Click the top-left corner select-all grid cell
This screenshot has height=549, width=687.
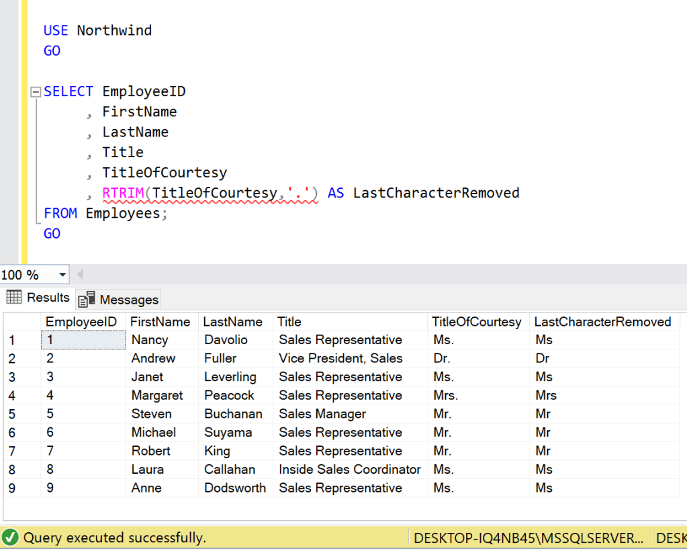click(21, 322)
